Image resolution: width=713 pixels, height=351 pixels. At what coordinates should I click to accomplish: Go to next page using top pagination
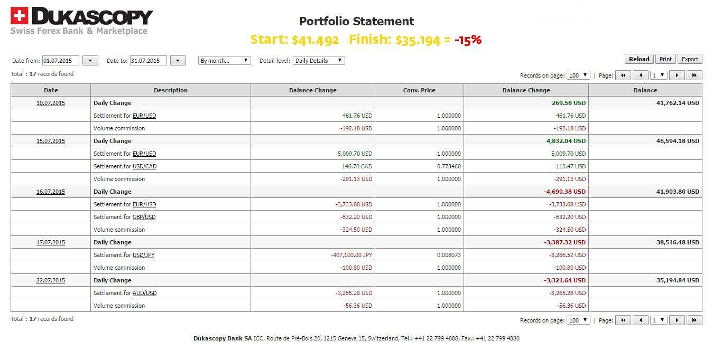point(677,75)
